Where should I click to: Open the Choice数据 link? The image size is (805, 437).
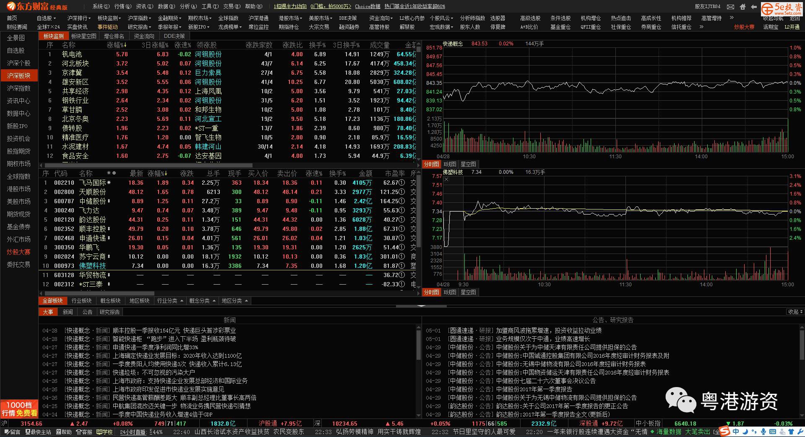pyautogui.click(x=367, y=7)
